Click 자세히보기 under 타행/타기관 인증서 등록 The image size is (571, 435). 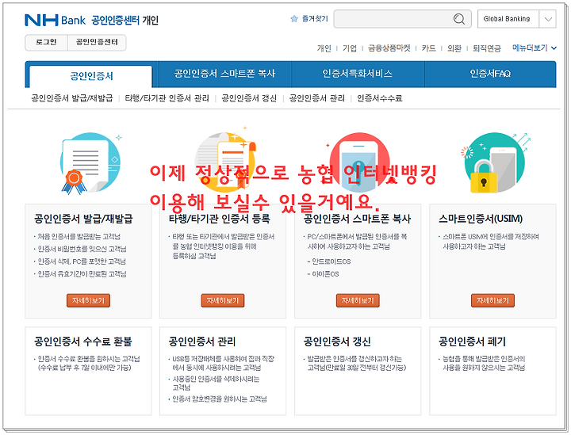tap(223, 300)
